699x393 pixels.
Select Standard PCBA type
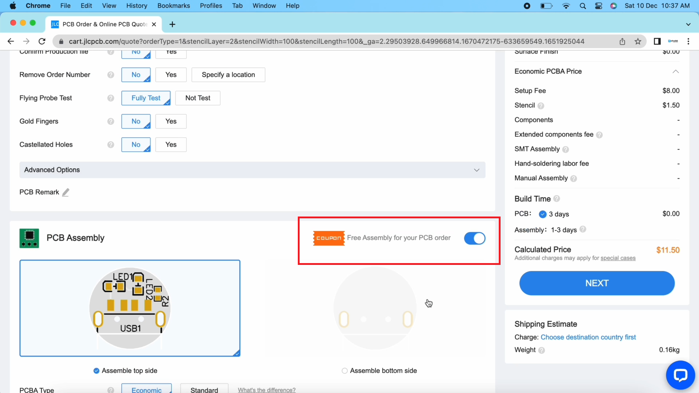point(204,389)
